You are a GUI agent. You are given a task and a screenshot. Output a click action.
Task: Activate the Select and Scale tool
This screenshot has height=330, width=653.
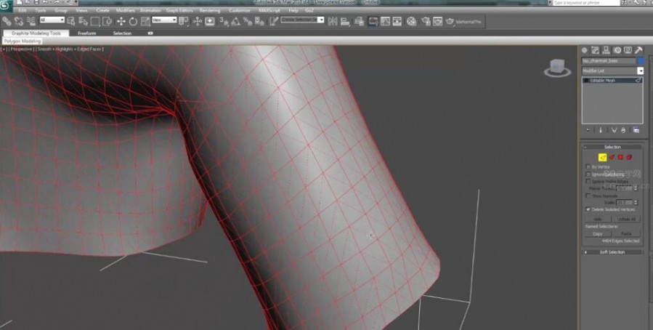[x=145, y=21]
